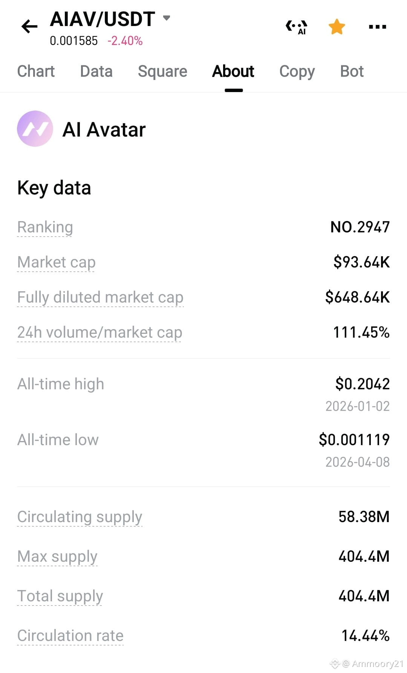The image size is (407, 673).
Task: Show the Circulating supply explanation
Action: (80, 517)
